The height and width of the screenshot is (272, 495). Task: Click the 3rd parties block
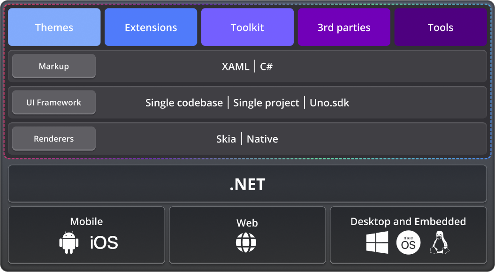click(344, 27)
